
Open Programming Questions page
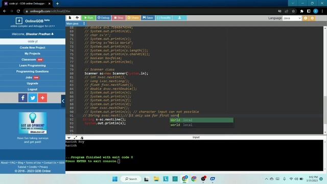[33, 72]
